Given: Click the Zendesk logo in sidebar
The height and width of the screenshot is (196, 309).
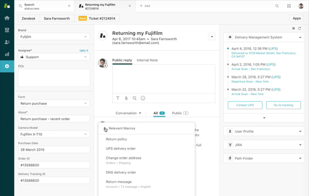Looking at the screenshot, I should tap(7, 6).
